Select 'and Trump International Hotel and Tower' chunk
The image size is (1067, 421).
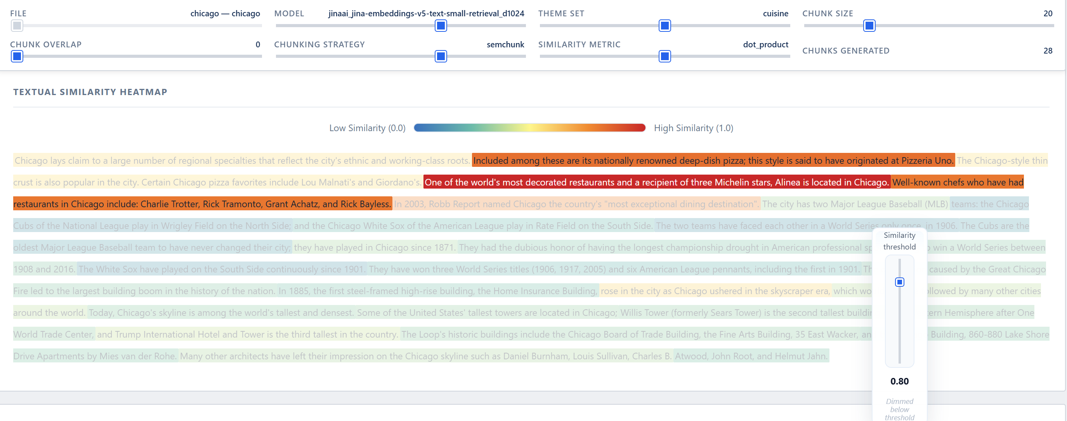[247, 334]
